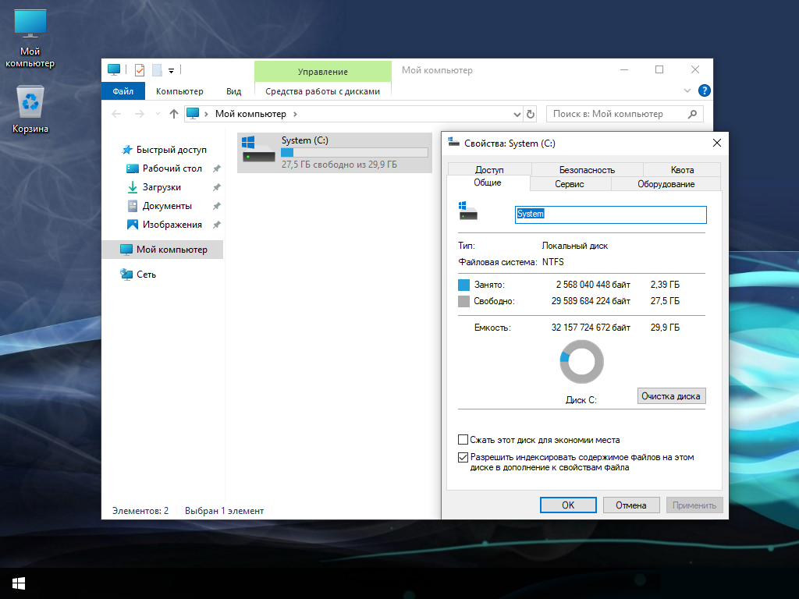799x599 pixels.
Task: Click the System volume label field
Action: click(x=610, y=214)
